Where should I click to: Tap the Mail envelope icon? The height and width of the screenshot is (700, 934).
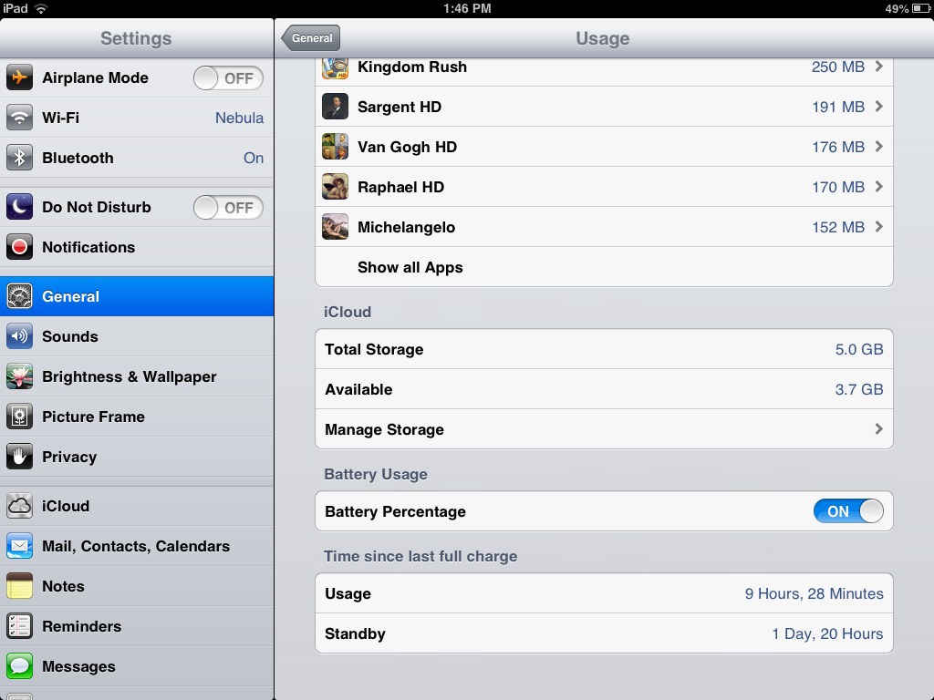(19, 546)
